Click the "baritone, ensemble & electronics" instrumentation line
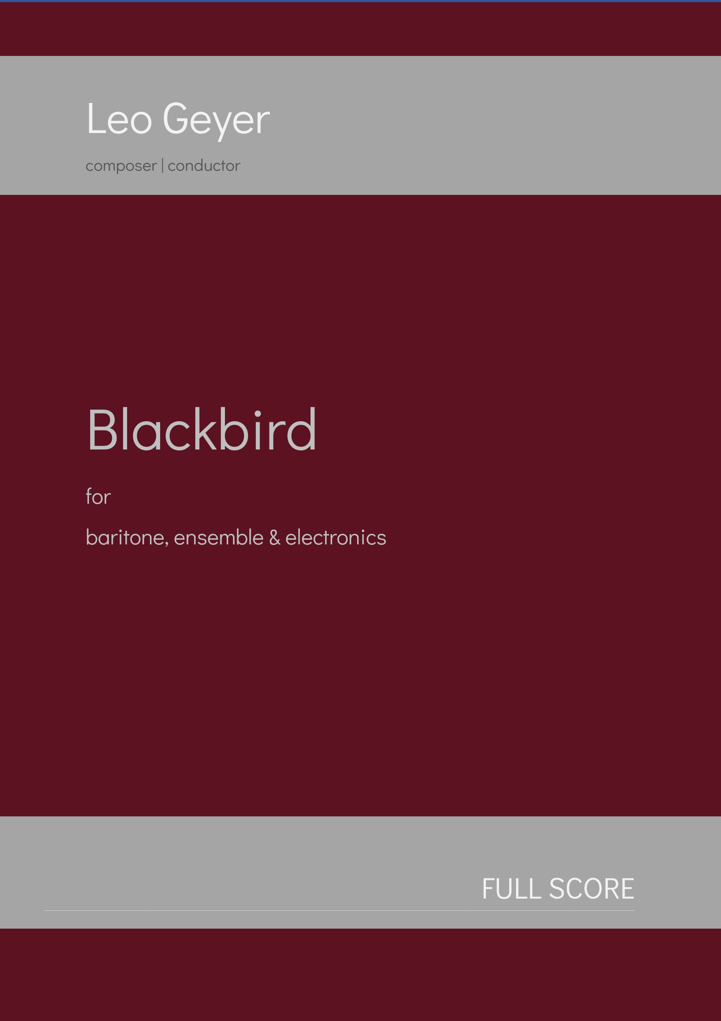The height and width of the screenshot is (1021, 721). 236,537
